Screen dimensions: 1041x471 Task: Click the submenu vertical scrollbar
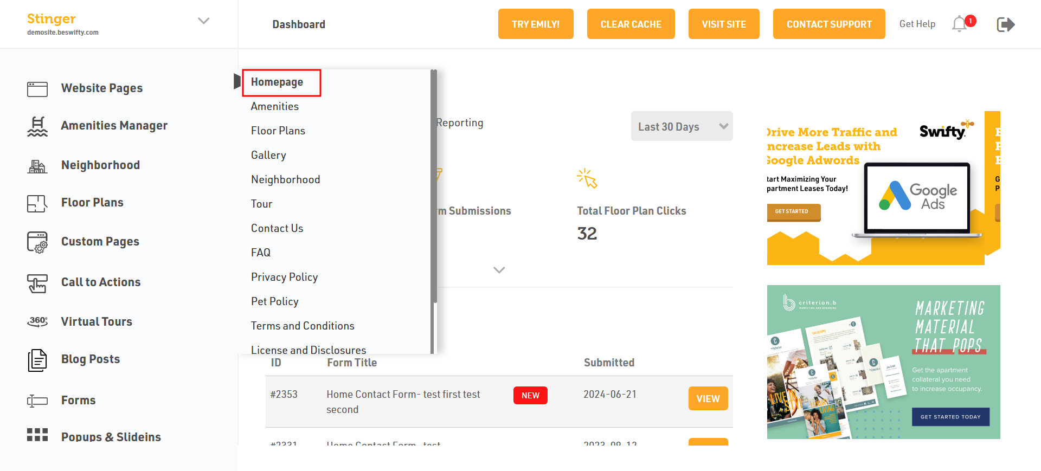tap(433, 184)
